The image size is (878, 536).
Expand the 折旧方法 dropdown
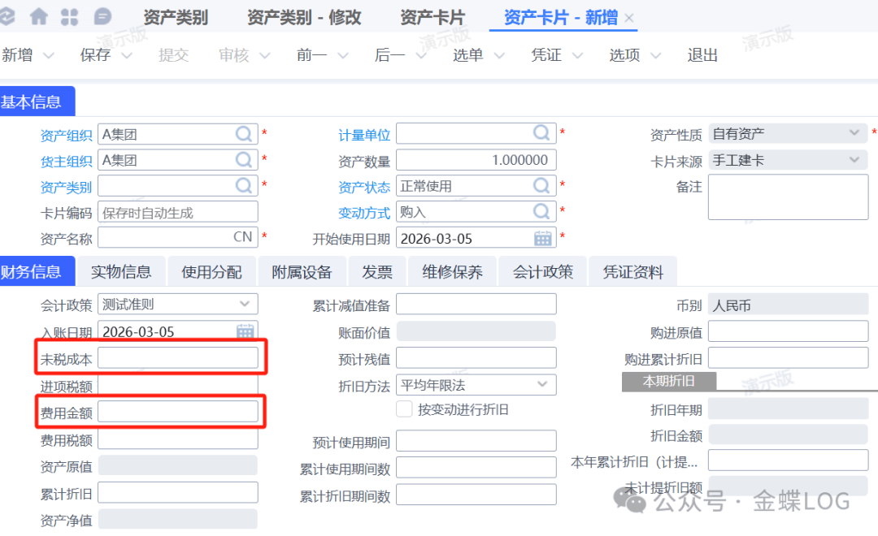[x=542, y=385]
